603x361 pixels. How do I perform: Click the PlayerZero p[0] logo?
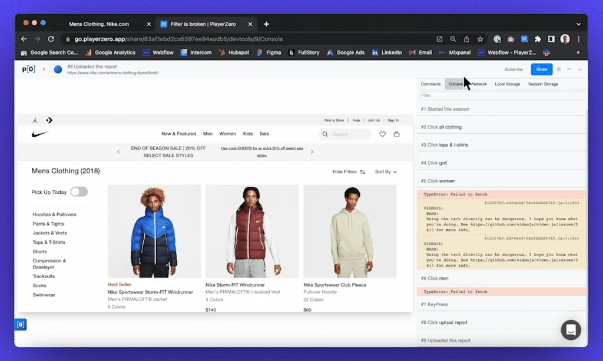(x=28, y=69)
